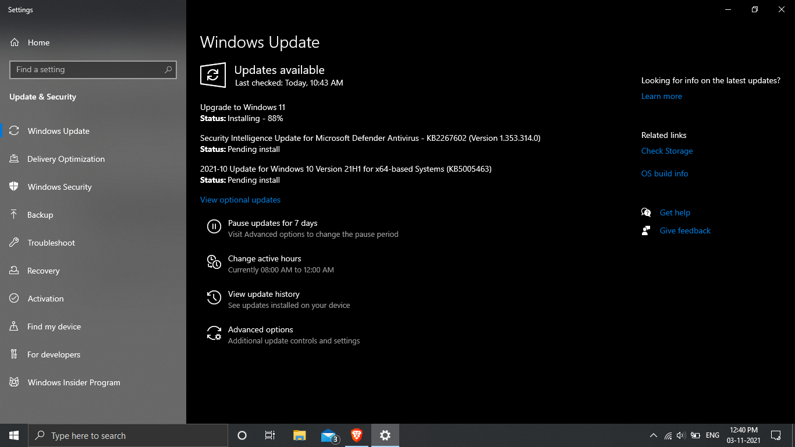Click the Find a setting search box
This screenshot has width=795, height=447.
93,69
